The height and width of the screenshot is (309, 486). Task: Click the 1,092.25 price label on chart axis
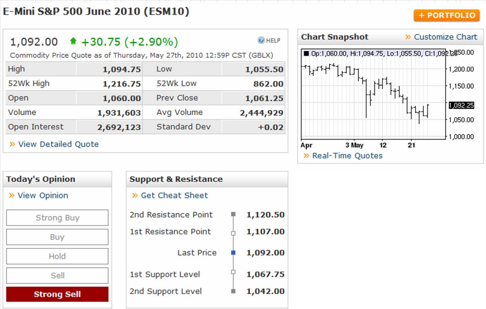[x=461, y=105]
